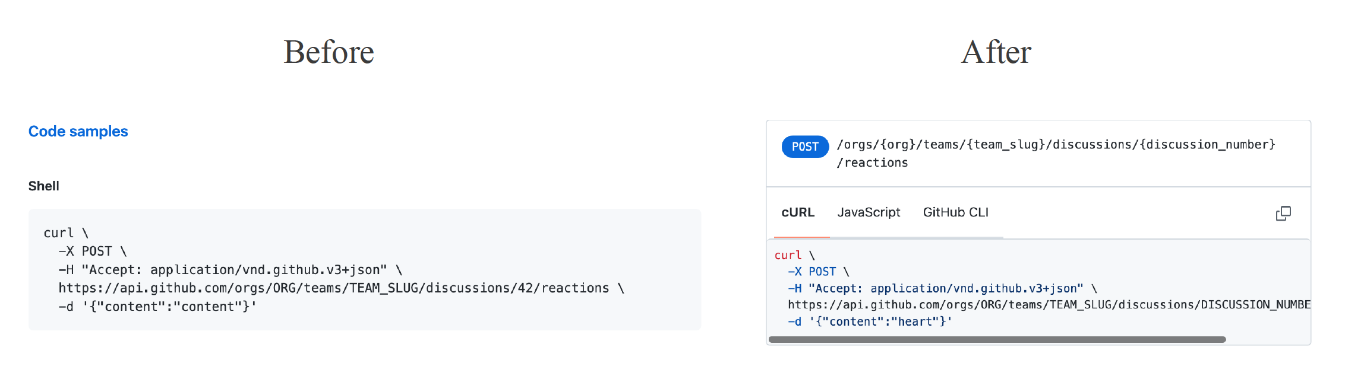Click the Shell heading label
This screenshot has width=1345, height=382.
coord(43,185)
